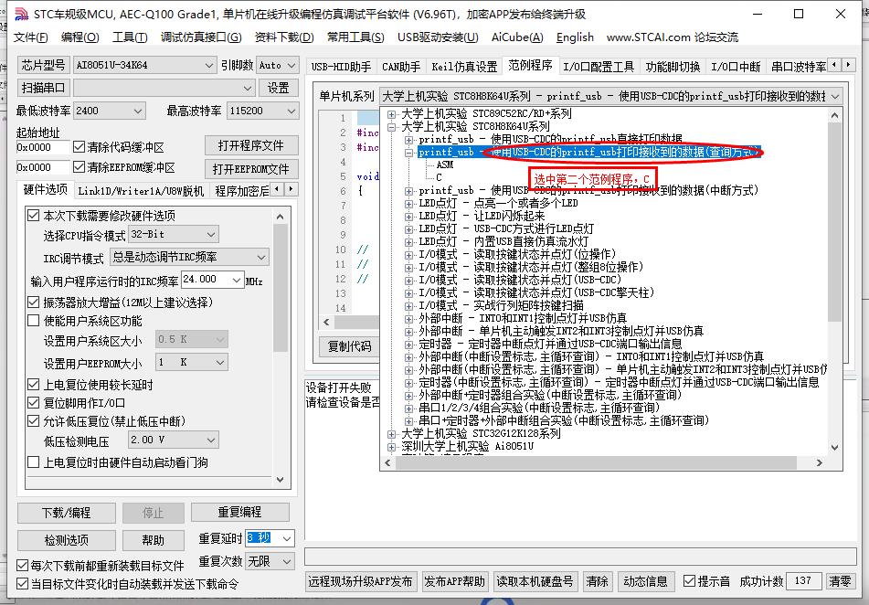Open the 工具 menu
This screenshot has width=869, height=605.
pyautogui.click(x=129, y=37)
